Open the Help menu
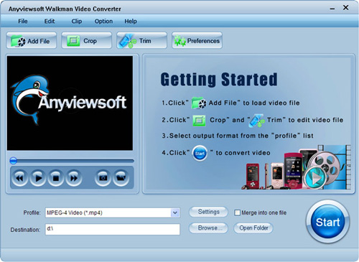The width and height of the screenshot is (359, 262). pyautogui.click(x=131, y=22)
